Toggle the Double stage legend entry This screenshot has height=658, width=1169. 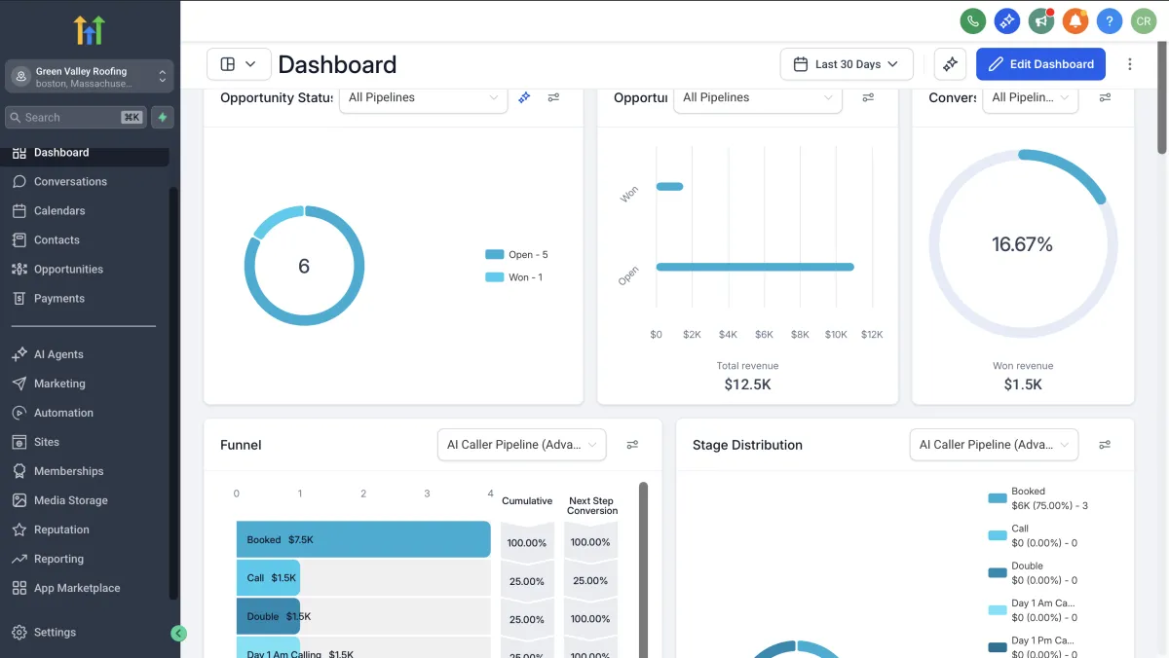[1033, 572]
